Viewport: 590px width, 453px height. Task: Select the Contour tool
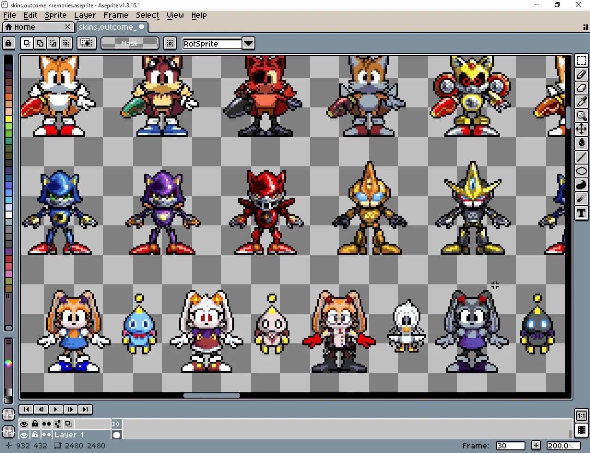pos(582,185)
